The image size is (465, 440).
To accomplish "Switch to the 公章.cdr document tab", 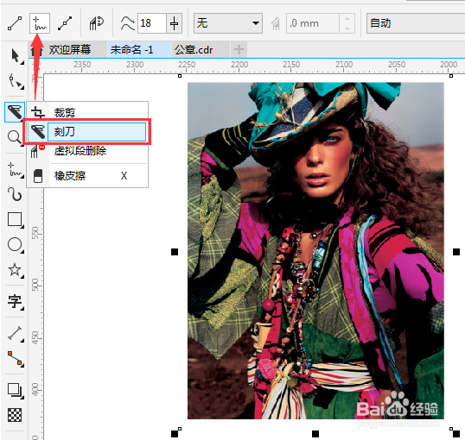I will pyautogui.click(x=194, y=50).
